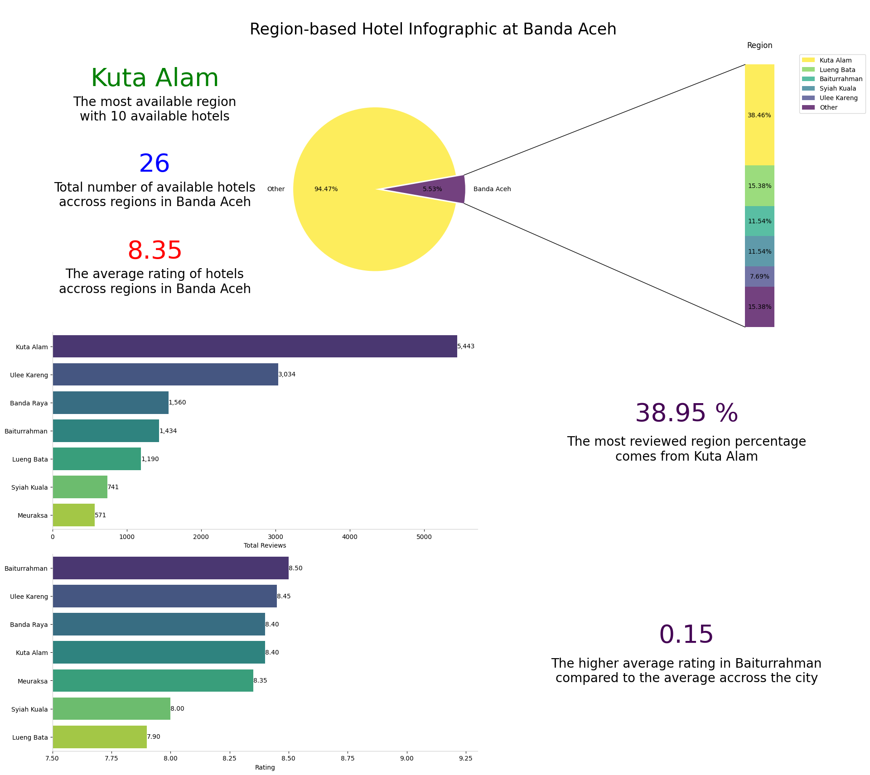Screen dimensions: 870x775
Task: Click the purple 15.38% bottom stacked segment
Action: click(759, 307)
